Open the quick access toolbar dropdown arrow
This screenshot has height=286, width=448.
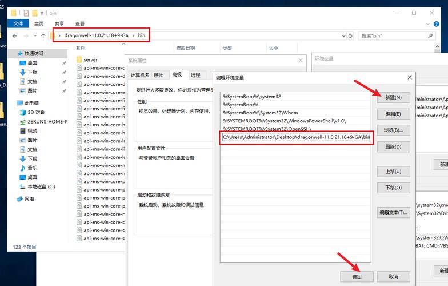coord(42,13)
